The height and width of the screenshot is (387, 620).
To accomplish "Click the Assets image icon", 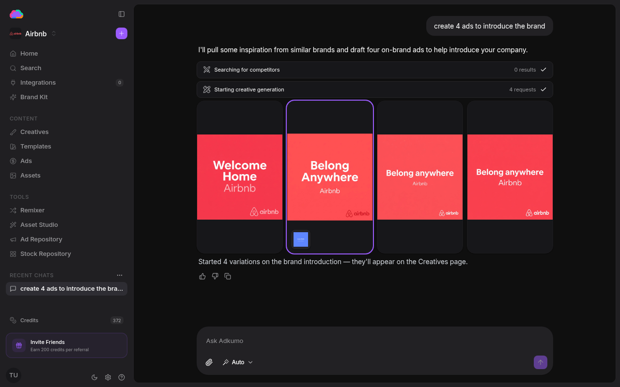I will click(x=13, y=175).
